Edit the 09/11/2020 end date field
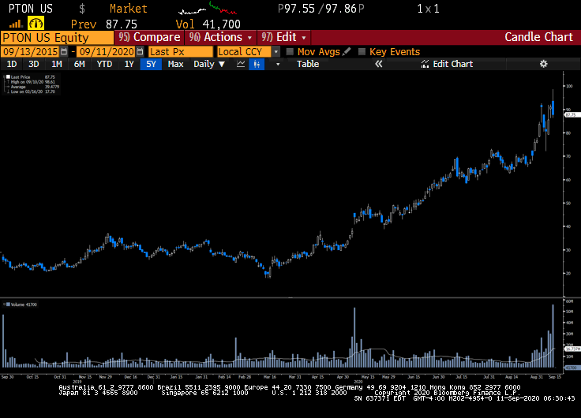581x418 pixels. tap(107, 51)
